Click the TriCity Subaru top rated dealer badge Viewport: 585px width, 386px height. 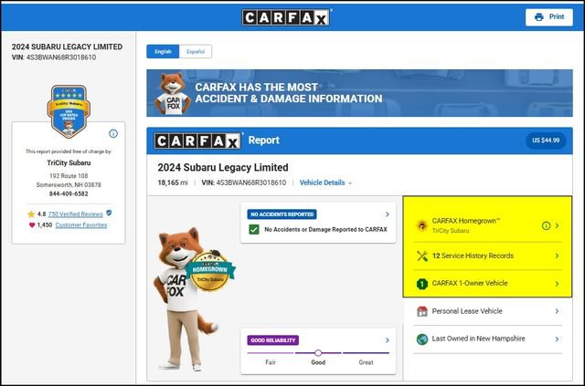coord(69,111)
